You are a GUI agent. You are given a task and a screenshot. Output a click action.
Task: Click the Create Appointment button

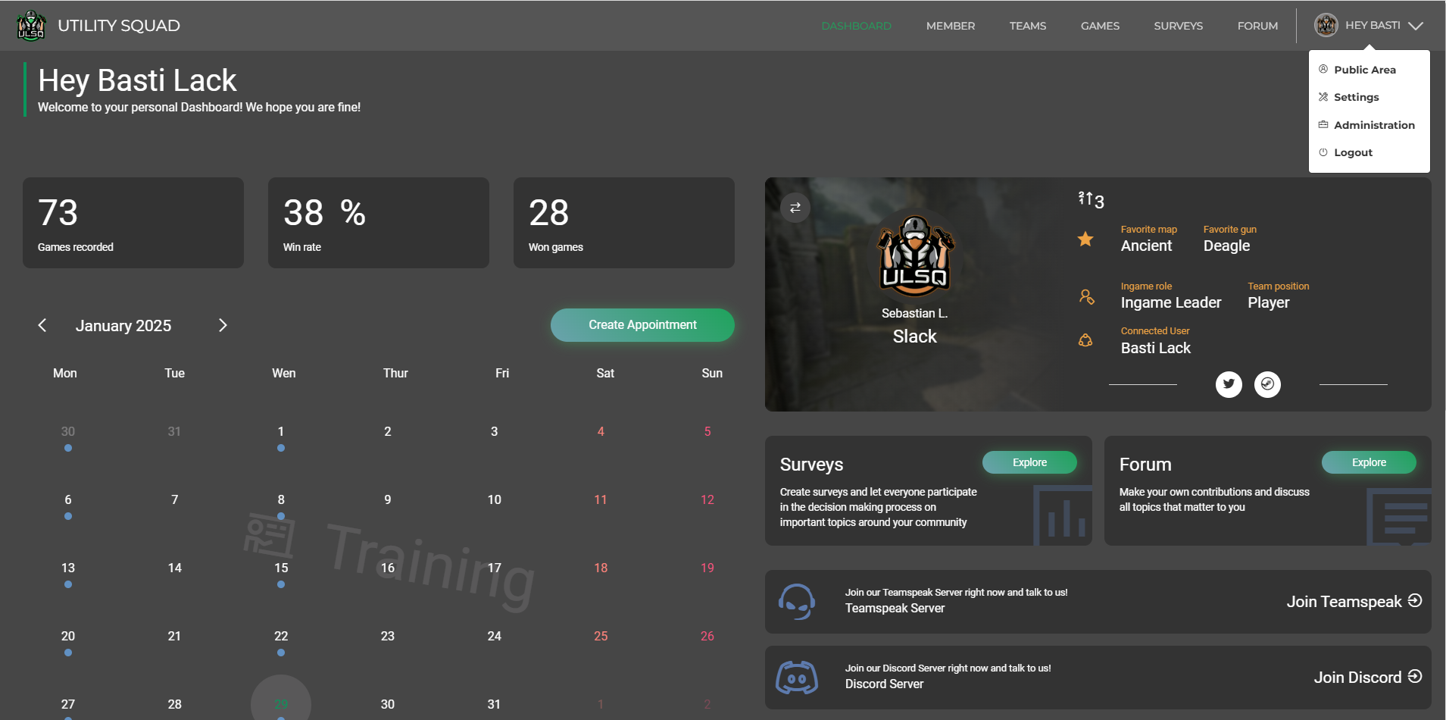pos(642,324)
